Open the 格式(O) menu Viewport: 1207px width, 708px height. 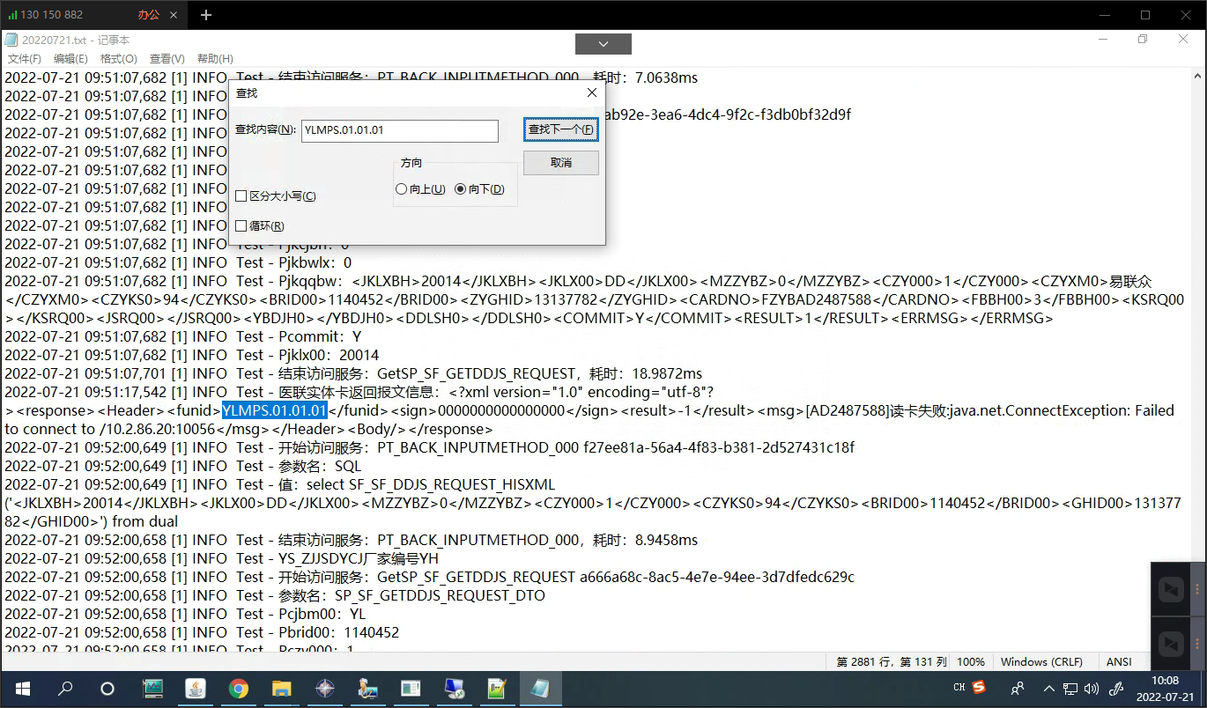tap(119, 59)
